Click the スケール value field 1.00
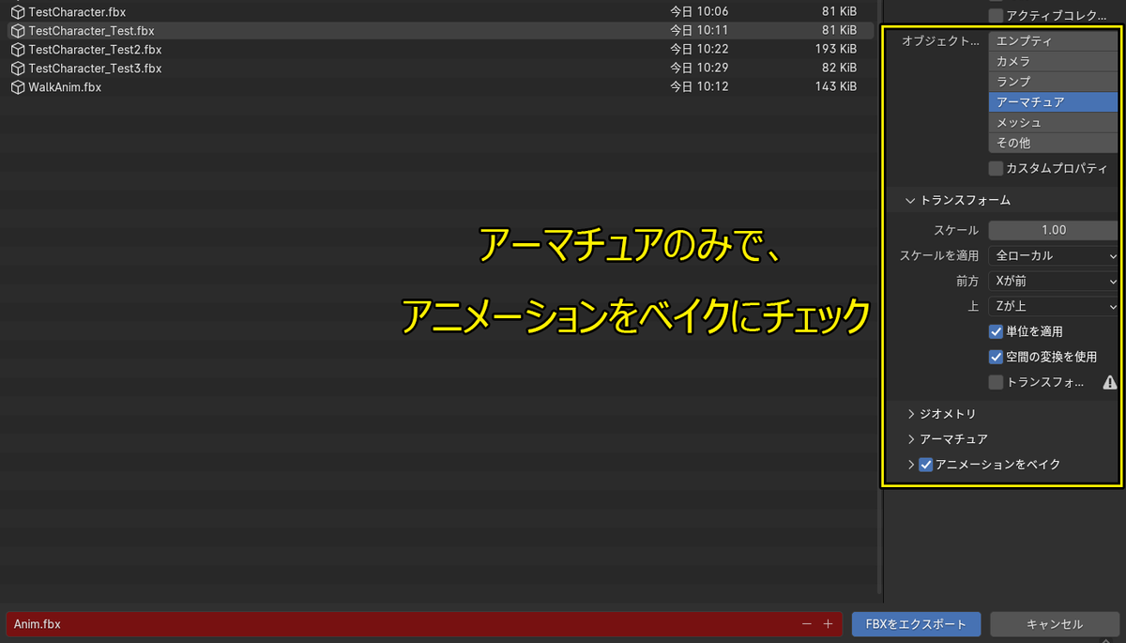 (x=1054, y=230)
